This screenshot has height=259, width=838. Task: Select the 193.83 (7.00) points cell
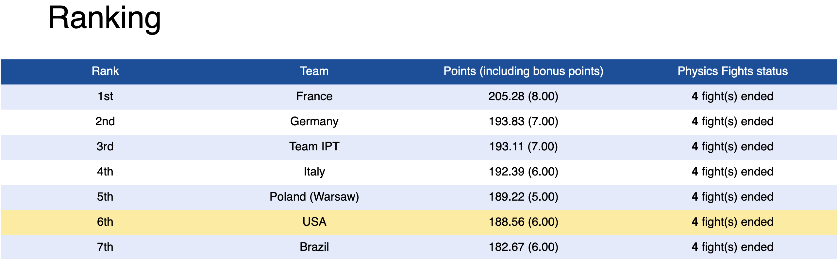coord(523,121)
